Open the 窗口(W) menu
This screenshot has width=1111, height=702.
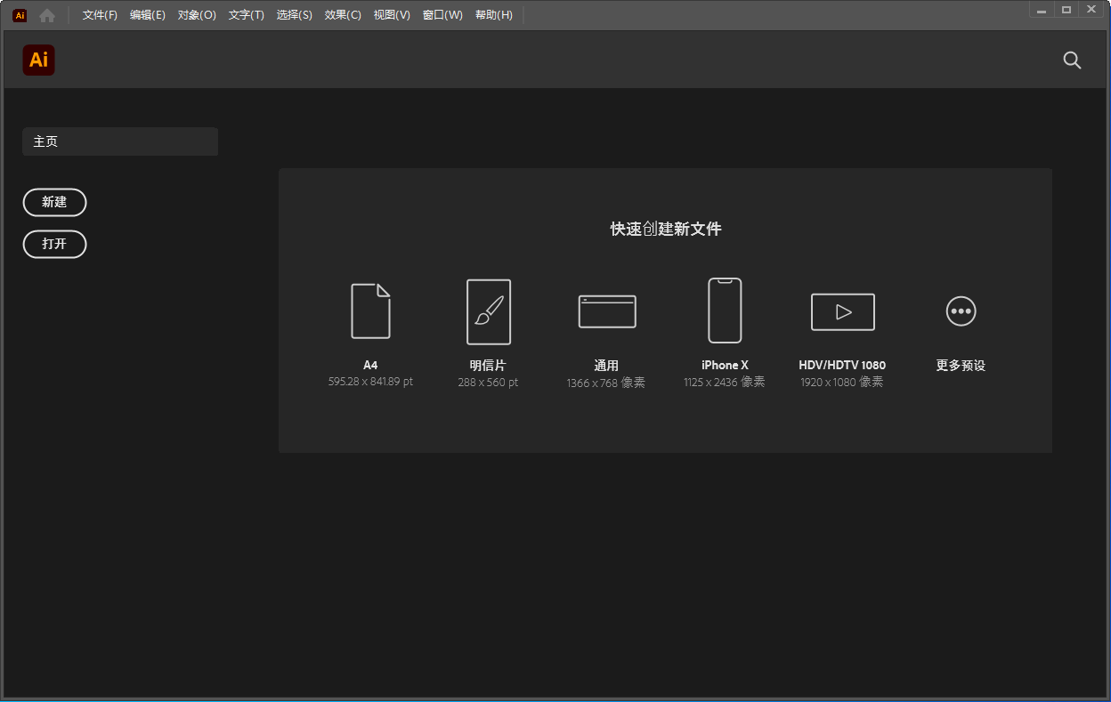pyautogui.click(x=442, y=14)
